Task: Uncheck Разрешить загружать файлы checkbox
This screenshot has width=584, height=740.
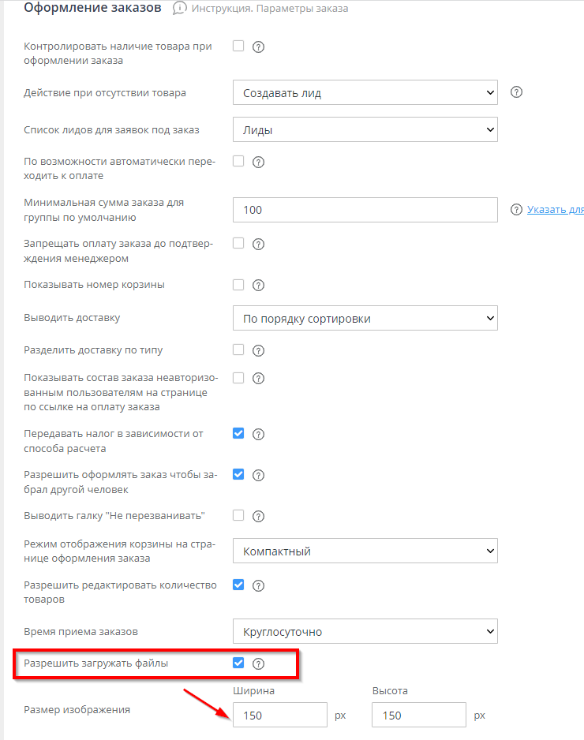Action: click(x=238, y=663)
